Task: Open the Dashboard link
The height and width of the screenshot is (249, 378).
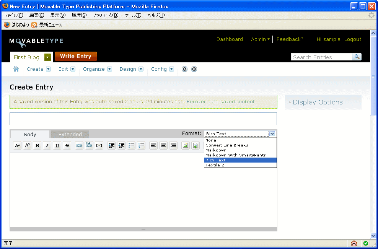Action: pos(230,39)
